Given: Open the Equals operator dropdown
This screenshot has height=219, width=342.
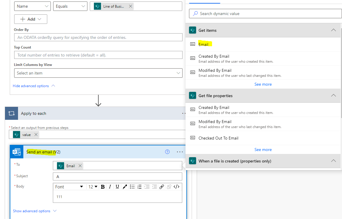Looking at the screenshot, I should [x=70, y=6].
